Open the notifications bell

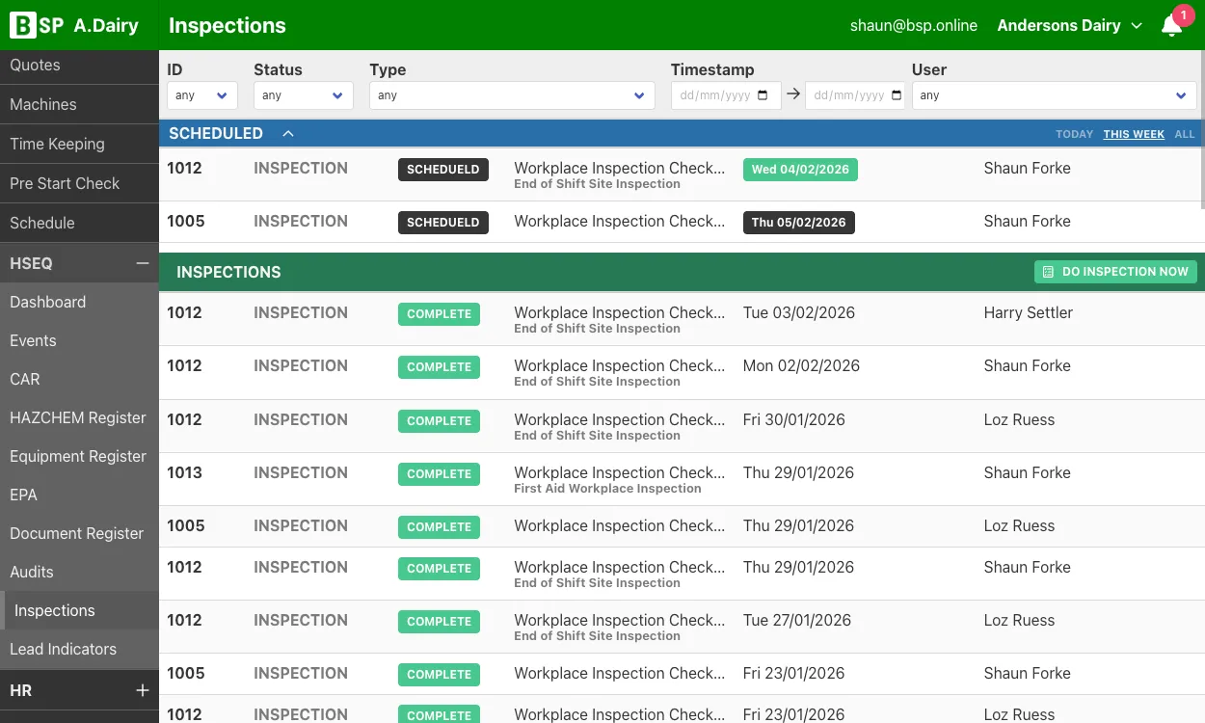(1172, 26)
